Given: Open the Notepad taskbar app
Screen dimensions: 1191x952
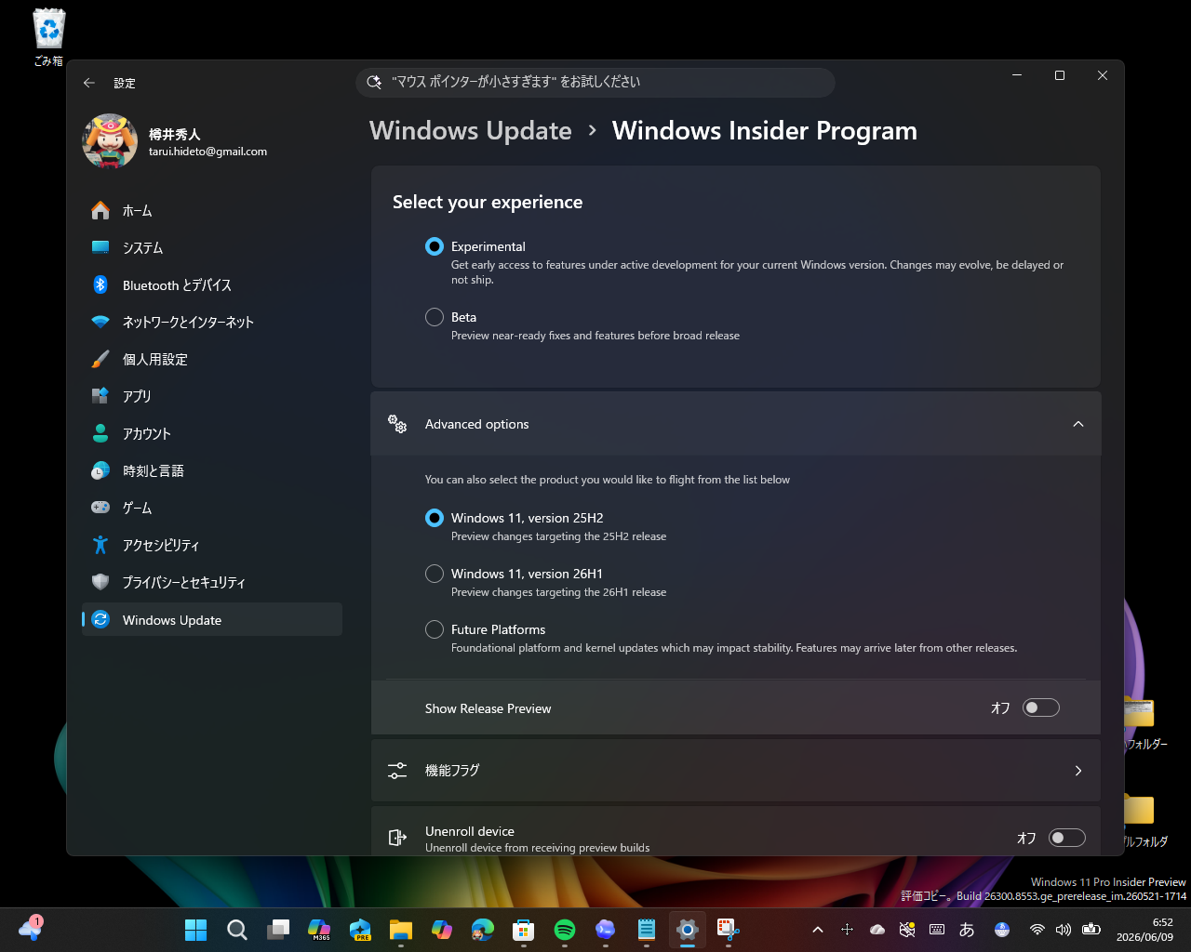Looking at the screenshot, I should point(647,930).
